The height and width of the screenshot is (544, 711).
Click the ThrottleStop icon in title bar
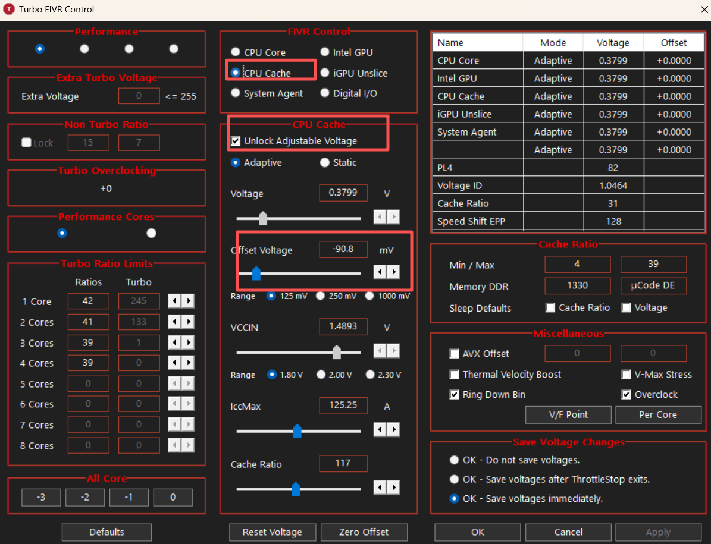[8, 9]
